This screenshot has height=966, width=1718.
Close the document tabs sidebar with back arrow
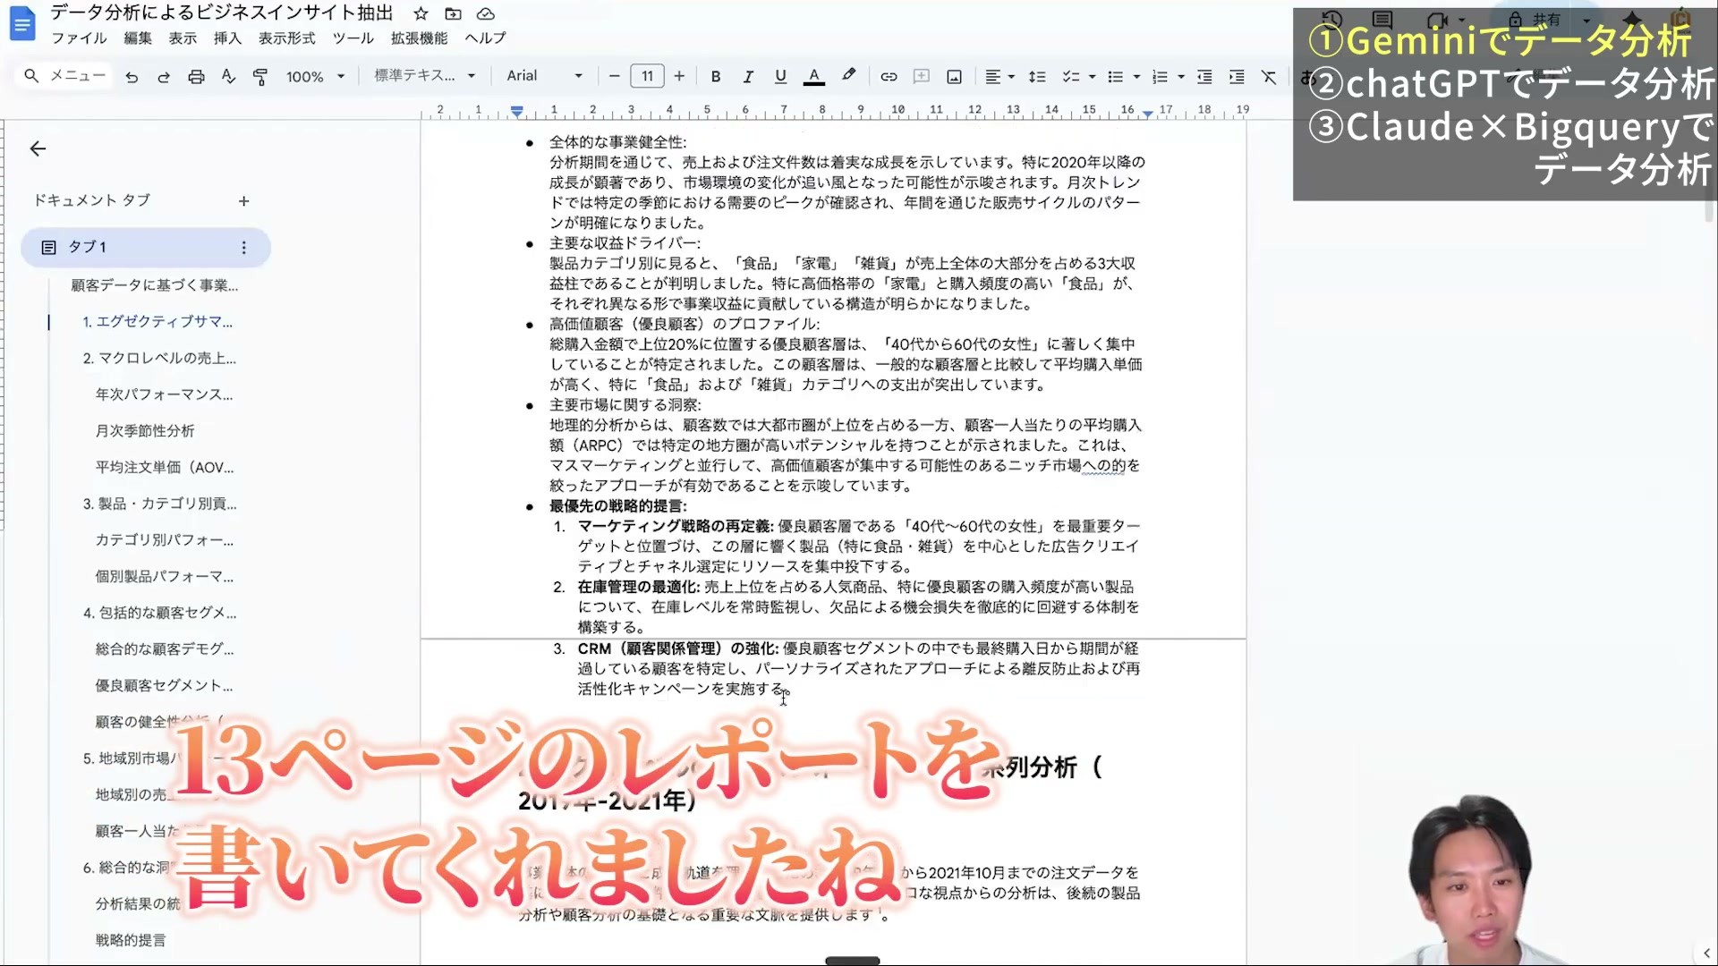[38, 148]
